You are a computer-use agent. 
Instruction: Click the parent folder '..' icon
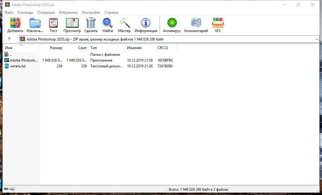[x=7, y=54]
